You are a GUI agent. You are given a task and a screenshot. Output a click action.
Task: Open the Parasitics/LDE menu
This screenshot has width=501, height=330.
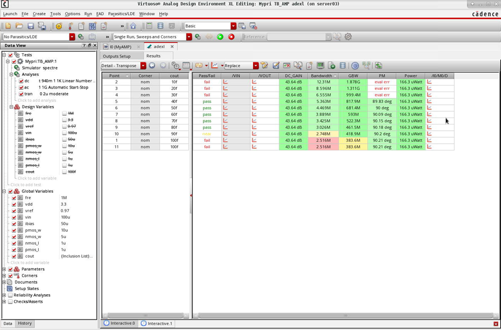click(121, 14)
